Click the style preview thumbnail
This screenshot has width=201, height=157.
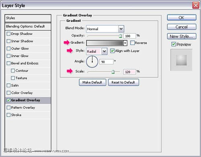(181, 60)
